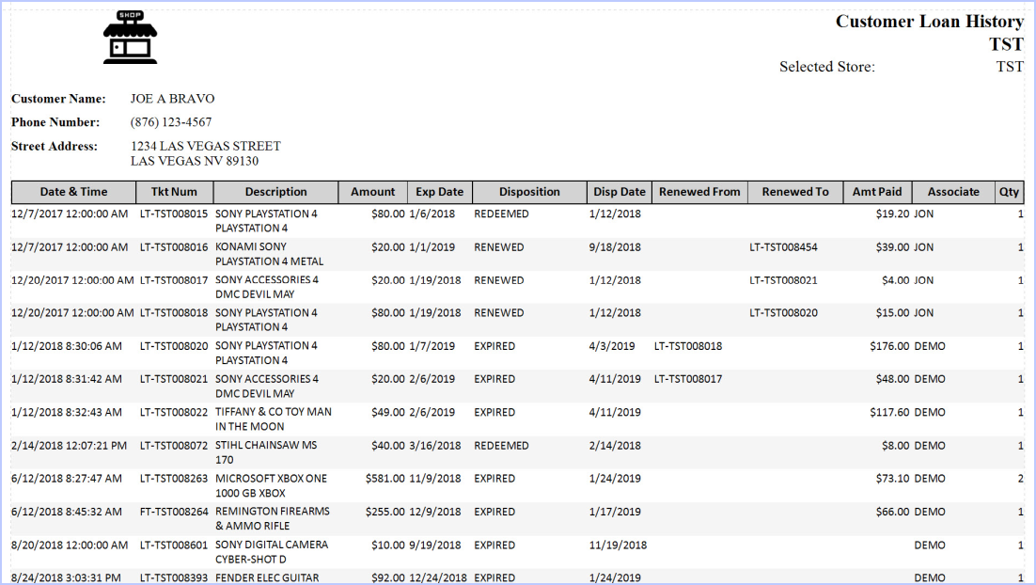Click the Amount column header
Viewport: 1036px width, 585px height.
point(372,192)
